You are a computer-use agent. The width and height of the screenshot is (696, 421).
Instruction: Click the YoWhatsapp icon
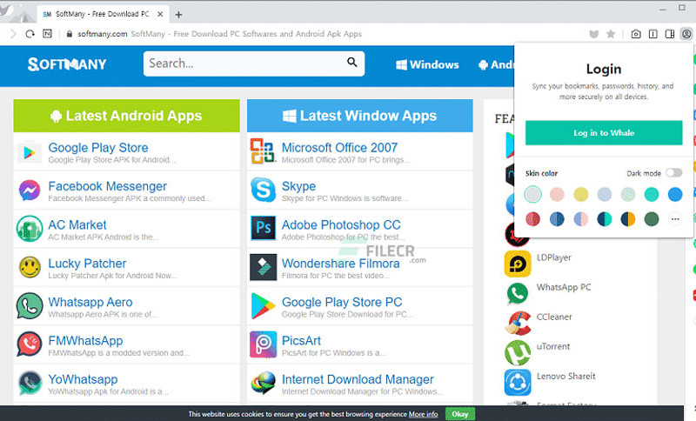click(30, 383)
